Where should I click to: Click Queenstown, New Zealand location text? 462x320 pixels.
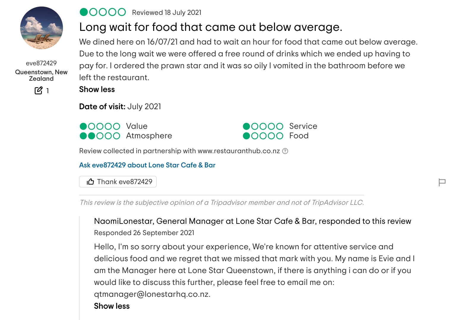41,75
